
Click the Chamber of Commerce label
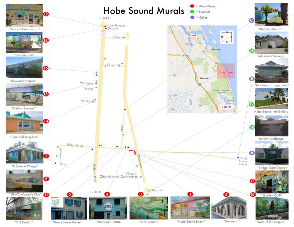point(119,176)
